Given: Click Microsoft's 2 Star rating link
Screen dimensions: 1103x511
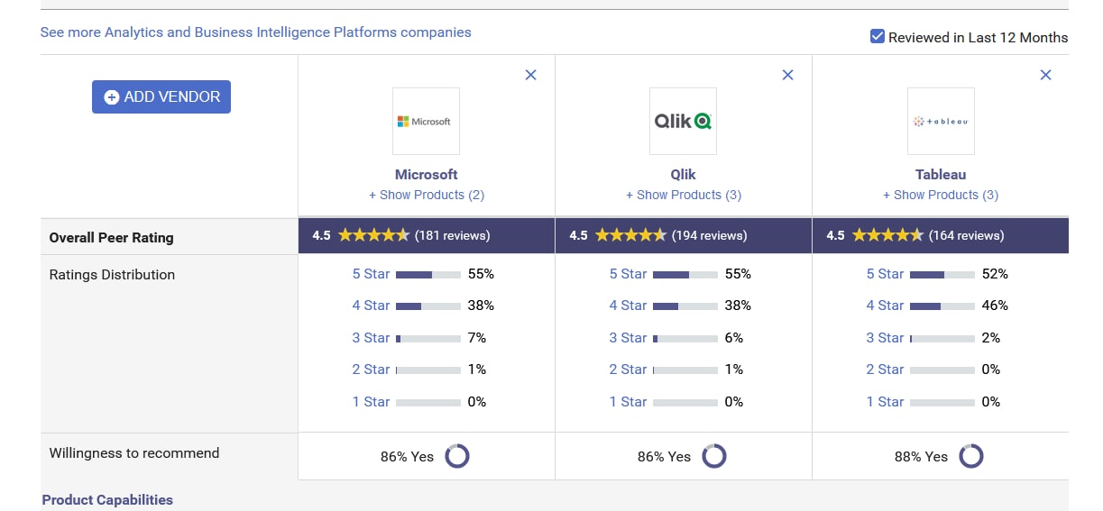Looking at the screenshot, I should point(372,370).
